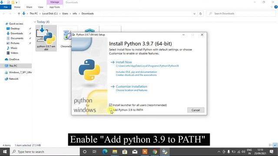Cancel the Python setup

pos(196,110)
